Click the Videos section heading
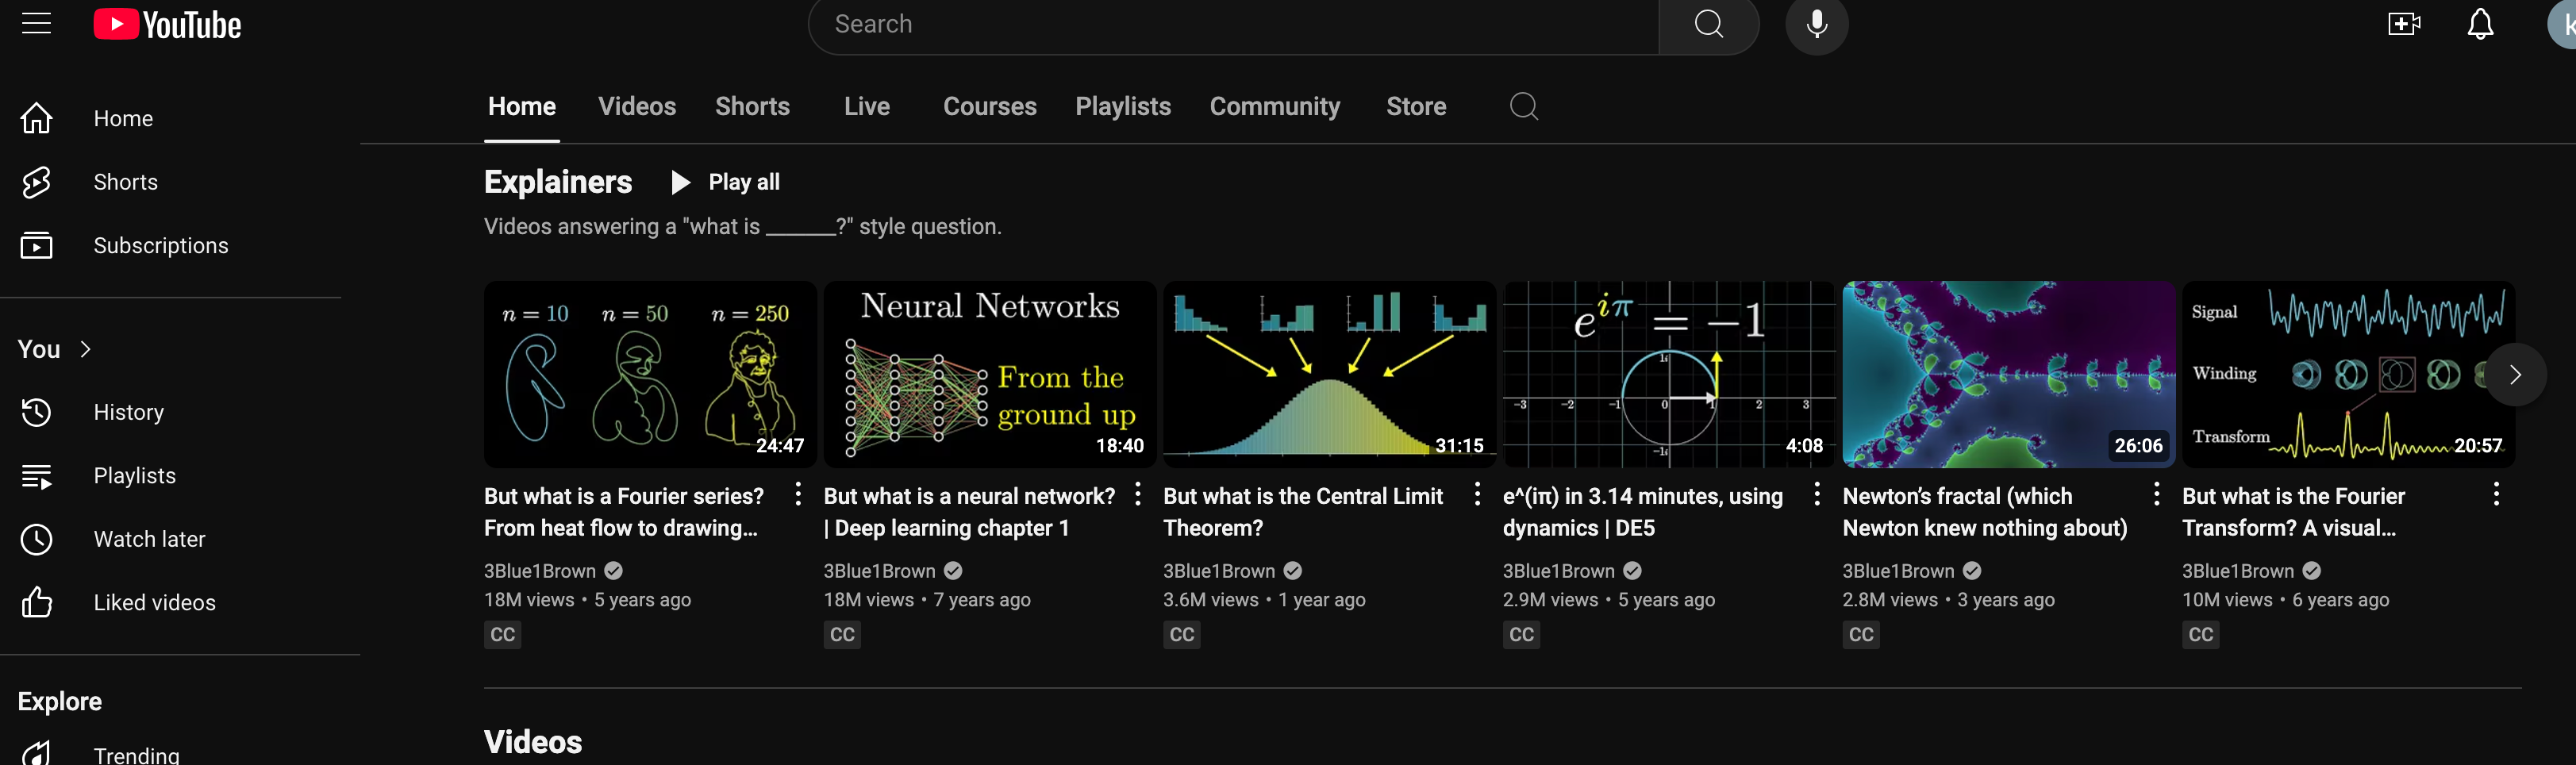The width and height of the screenshot is (2576, 765). [533, 742]
